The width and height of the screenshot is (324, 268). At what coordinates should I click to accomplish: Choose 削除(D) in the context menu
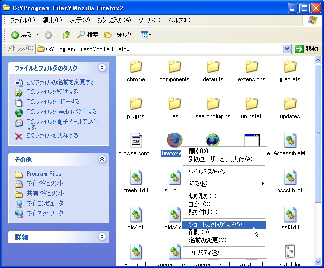(x=224, y=232)
